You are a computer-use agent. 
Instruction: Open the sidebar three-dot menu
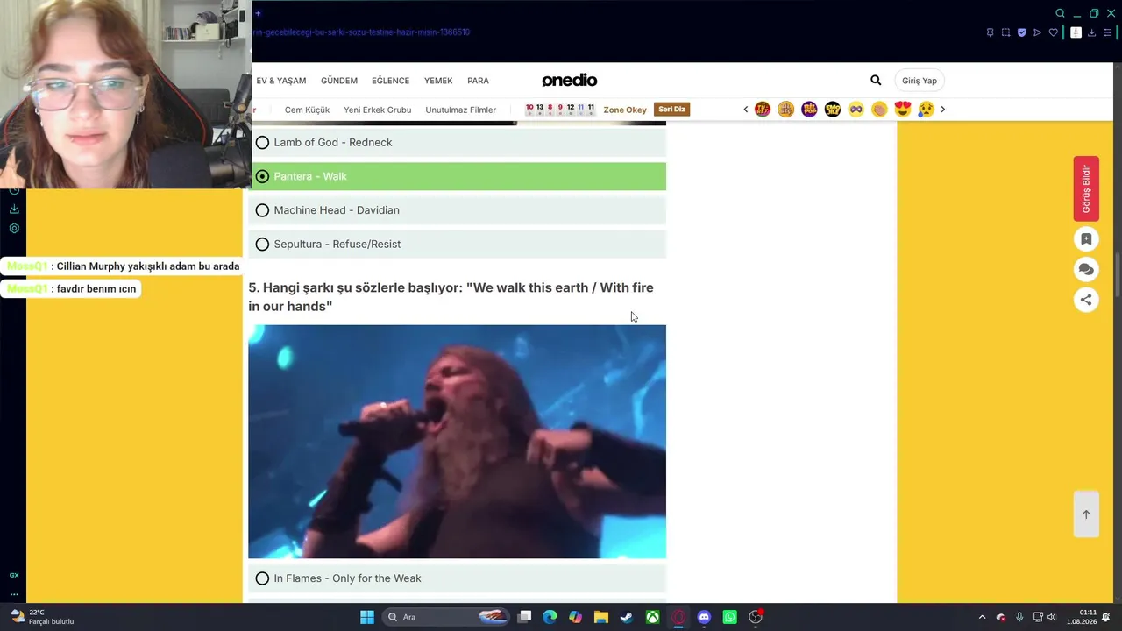coord(14,594)
